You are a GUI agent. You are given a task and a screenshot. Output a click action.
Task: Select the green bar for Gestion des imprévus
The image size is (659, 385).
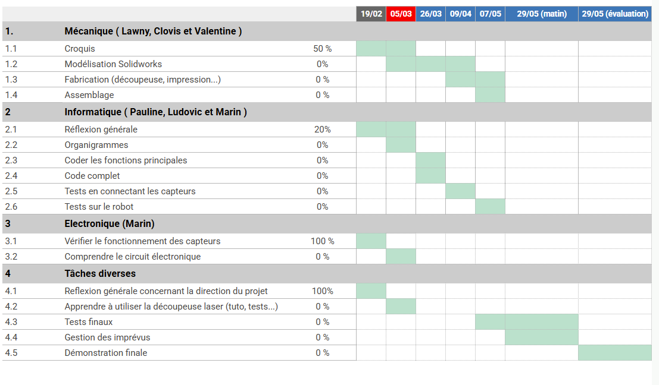tap(542, 337)
